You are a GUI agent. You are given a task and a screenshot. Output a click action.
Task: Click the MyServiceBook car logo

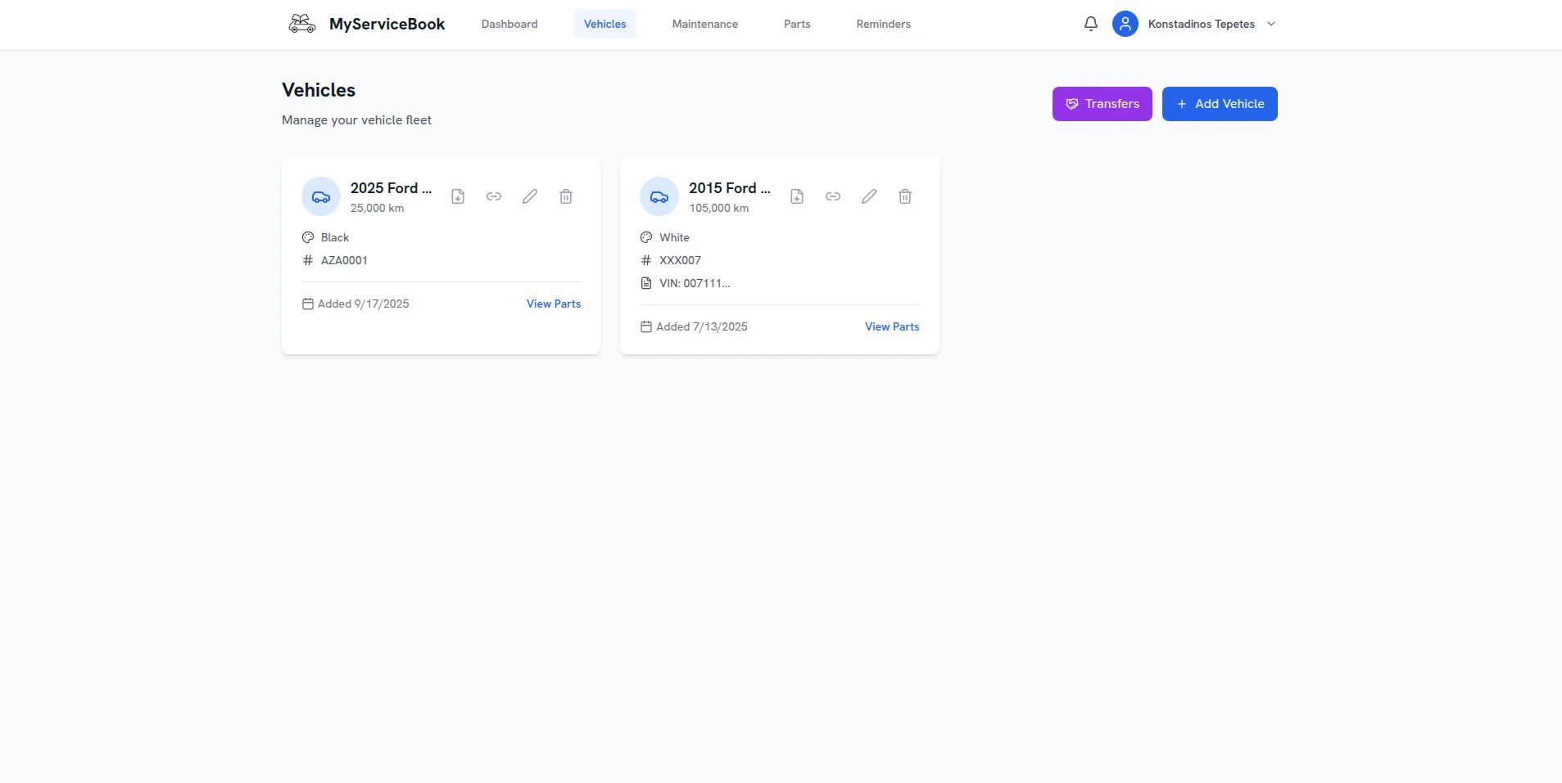(302, 24)
